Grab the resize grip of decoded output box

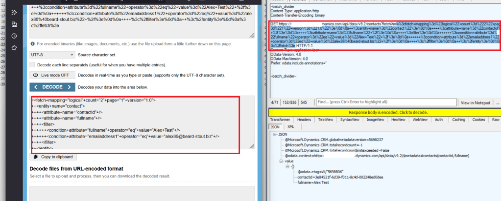pyautogui.click(x=252, y=146)
